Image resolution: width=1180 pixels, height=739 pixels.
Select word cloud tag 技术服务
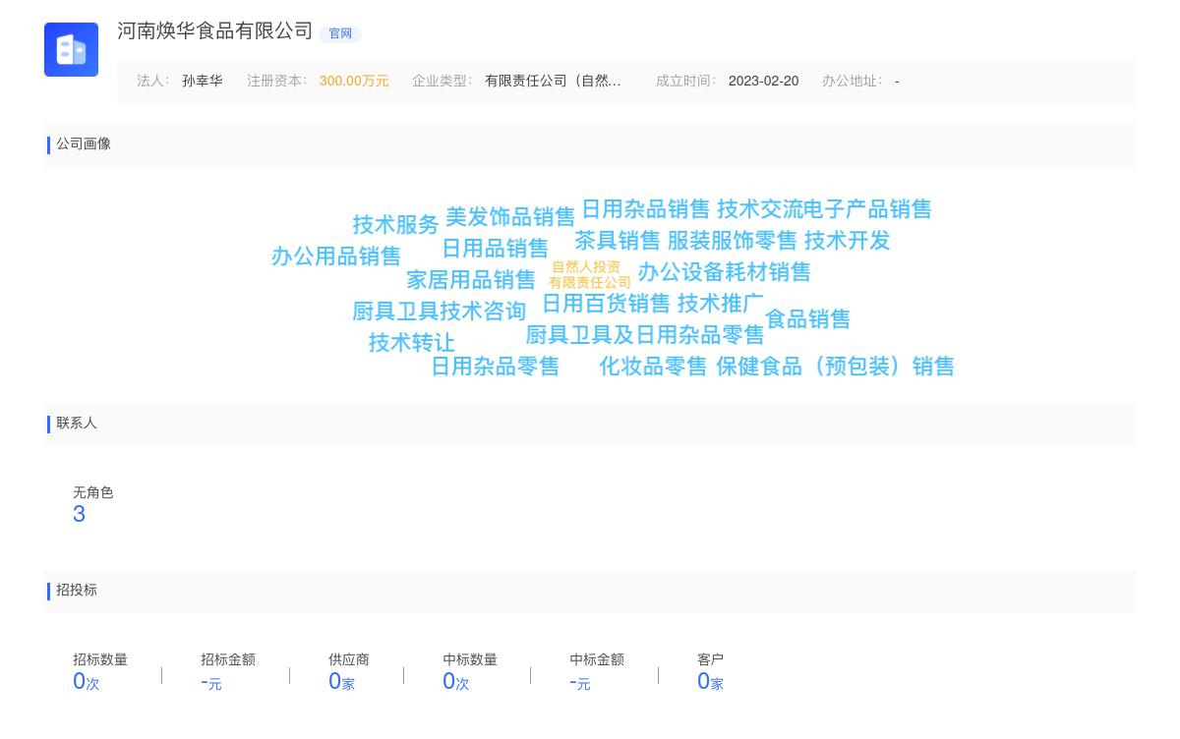[x=396, y=225]
